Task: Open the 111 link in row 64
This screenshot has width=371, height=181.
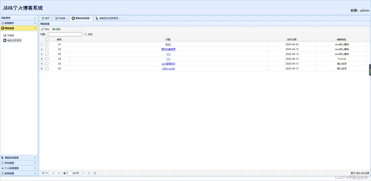Action: [x=168, y=59]
